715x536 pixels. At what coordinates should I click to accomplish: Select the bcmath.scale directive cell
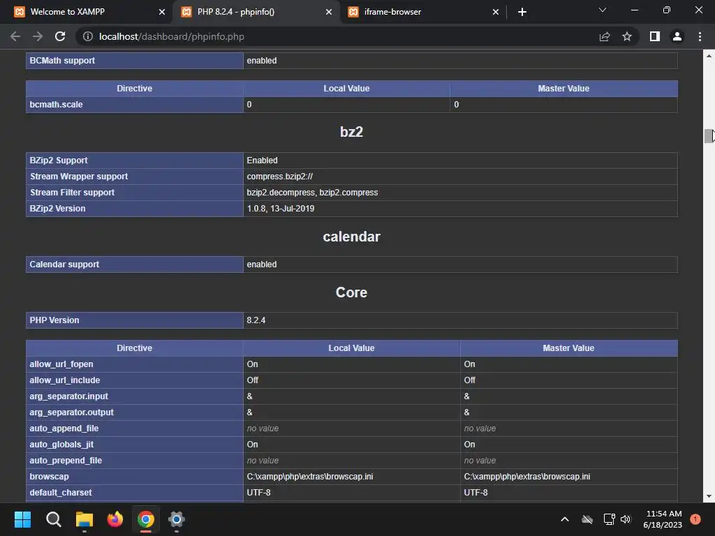[x=135, y=105]
